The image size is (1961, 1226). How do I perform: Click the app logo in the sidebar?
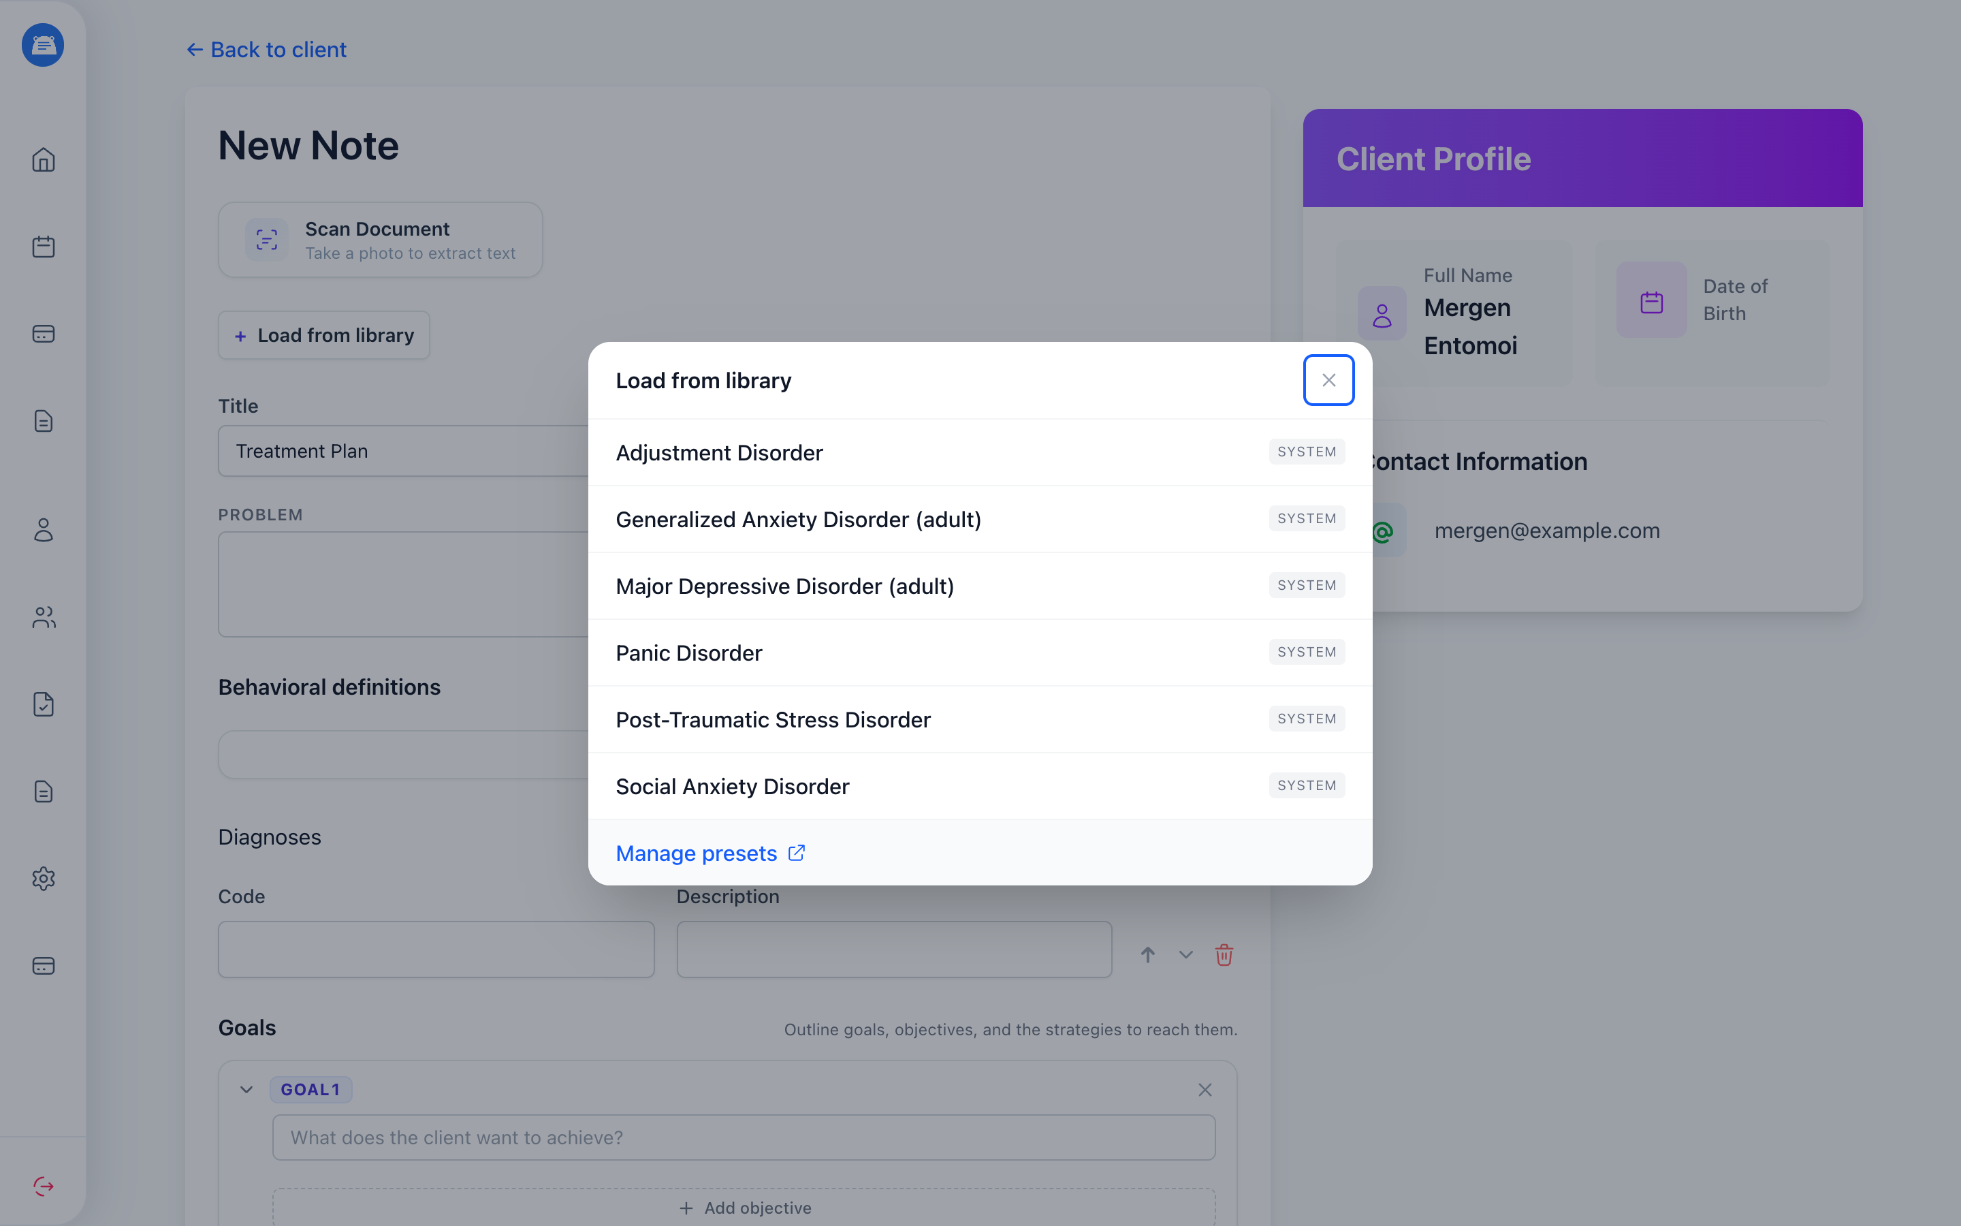(x=43, y=44)
